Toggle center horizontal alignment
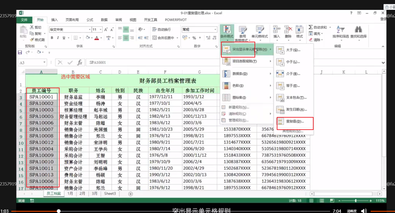The image size is (395, 213). tap(126, 38)
